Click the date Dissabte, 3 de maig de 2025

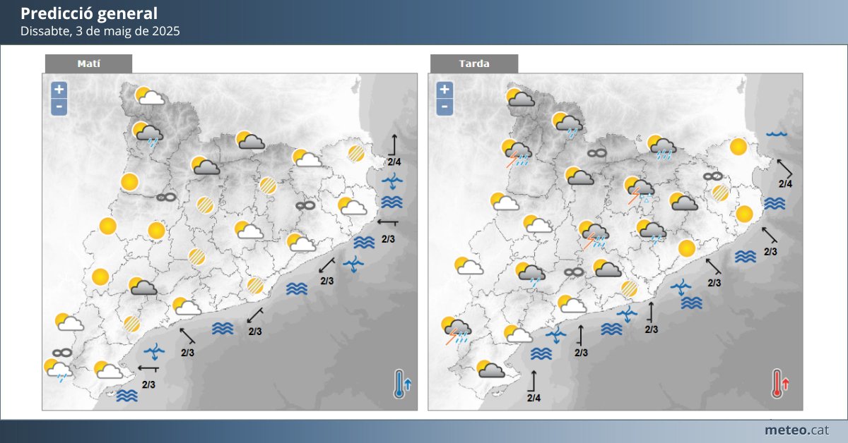100,31
